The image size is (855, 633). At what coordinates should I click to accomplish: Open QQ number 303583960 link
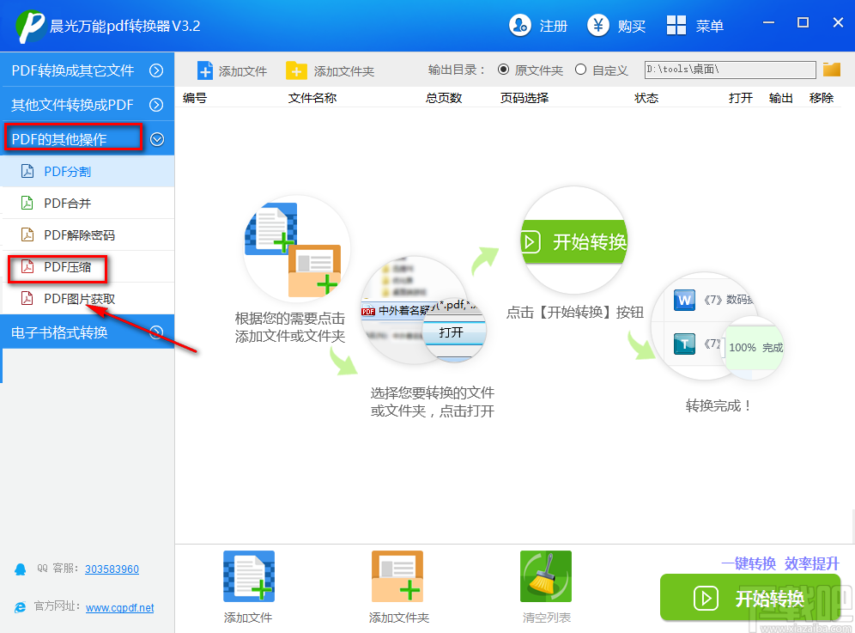click(112, 569)
